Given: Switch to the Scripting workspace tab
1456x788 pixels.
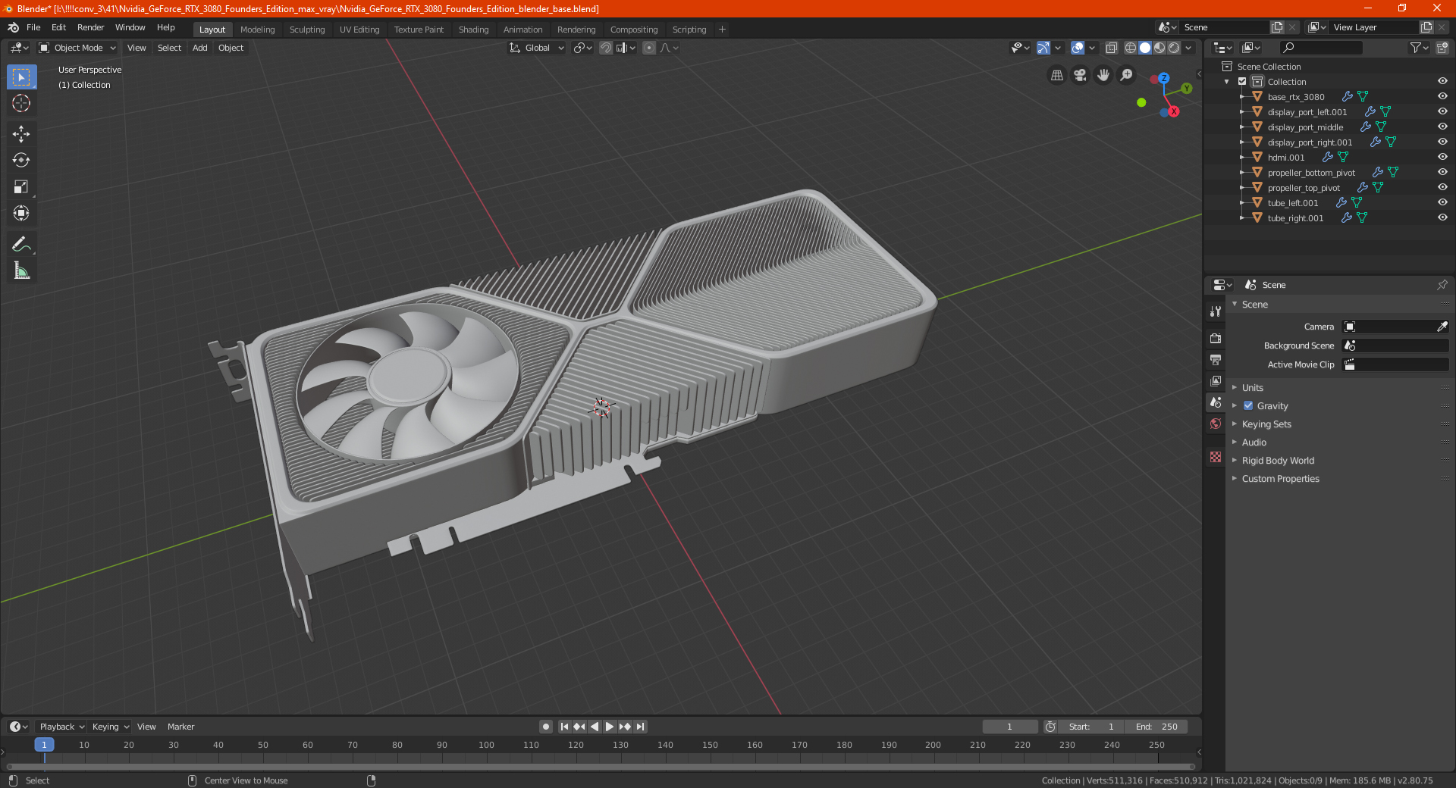Looking at the screenshot, I should 689,30.
